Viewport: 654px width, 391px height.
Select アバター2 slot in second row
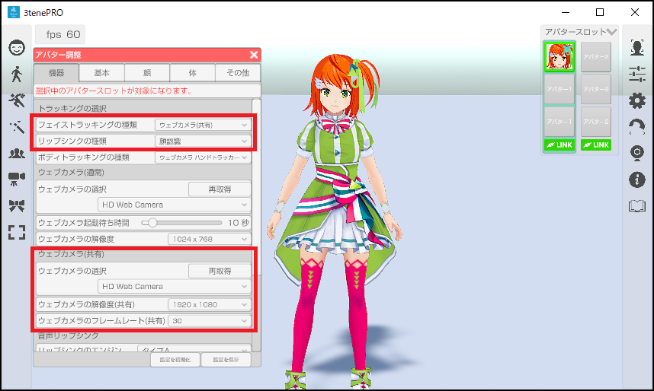[x=596, y=89]
